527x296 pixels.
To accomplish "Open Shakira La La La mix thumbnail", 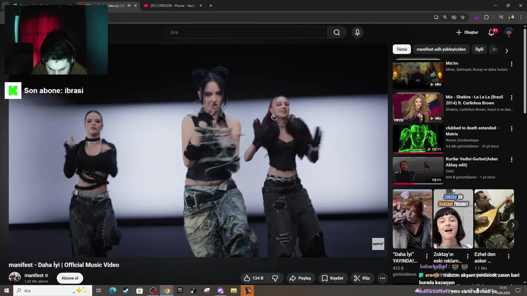I will tap(418, 108).
